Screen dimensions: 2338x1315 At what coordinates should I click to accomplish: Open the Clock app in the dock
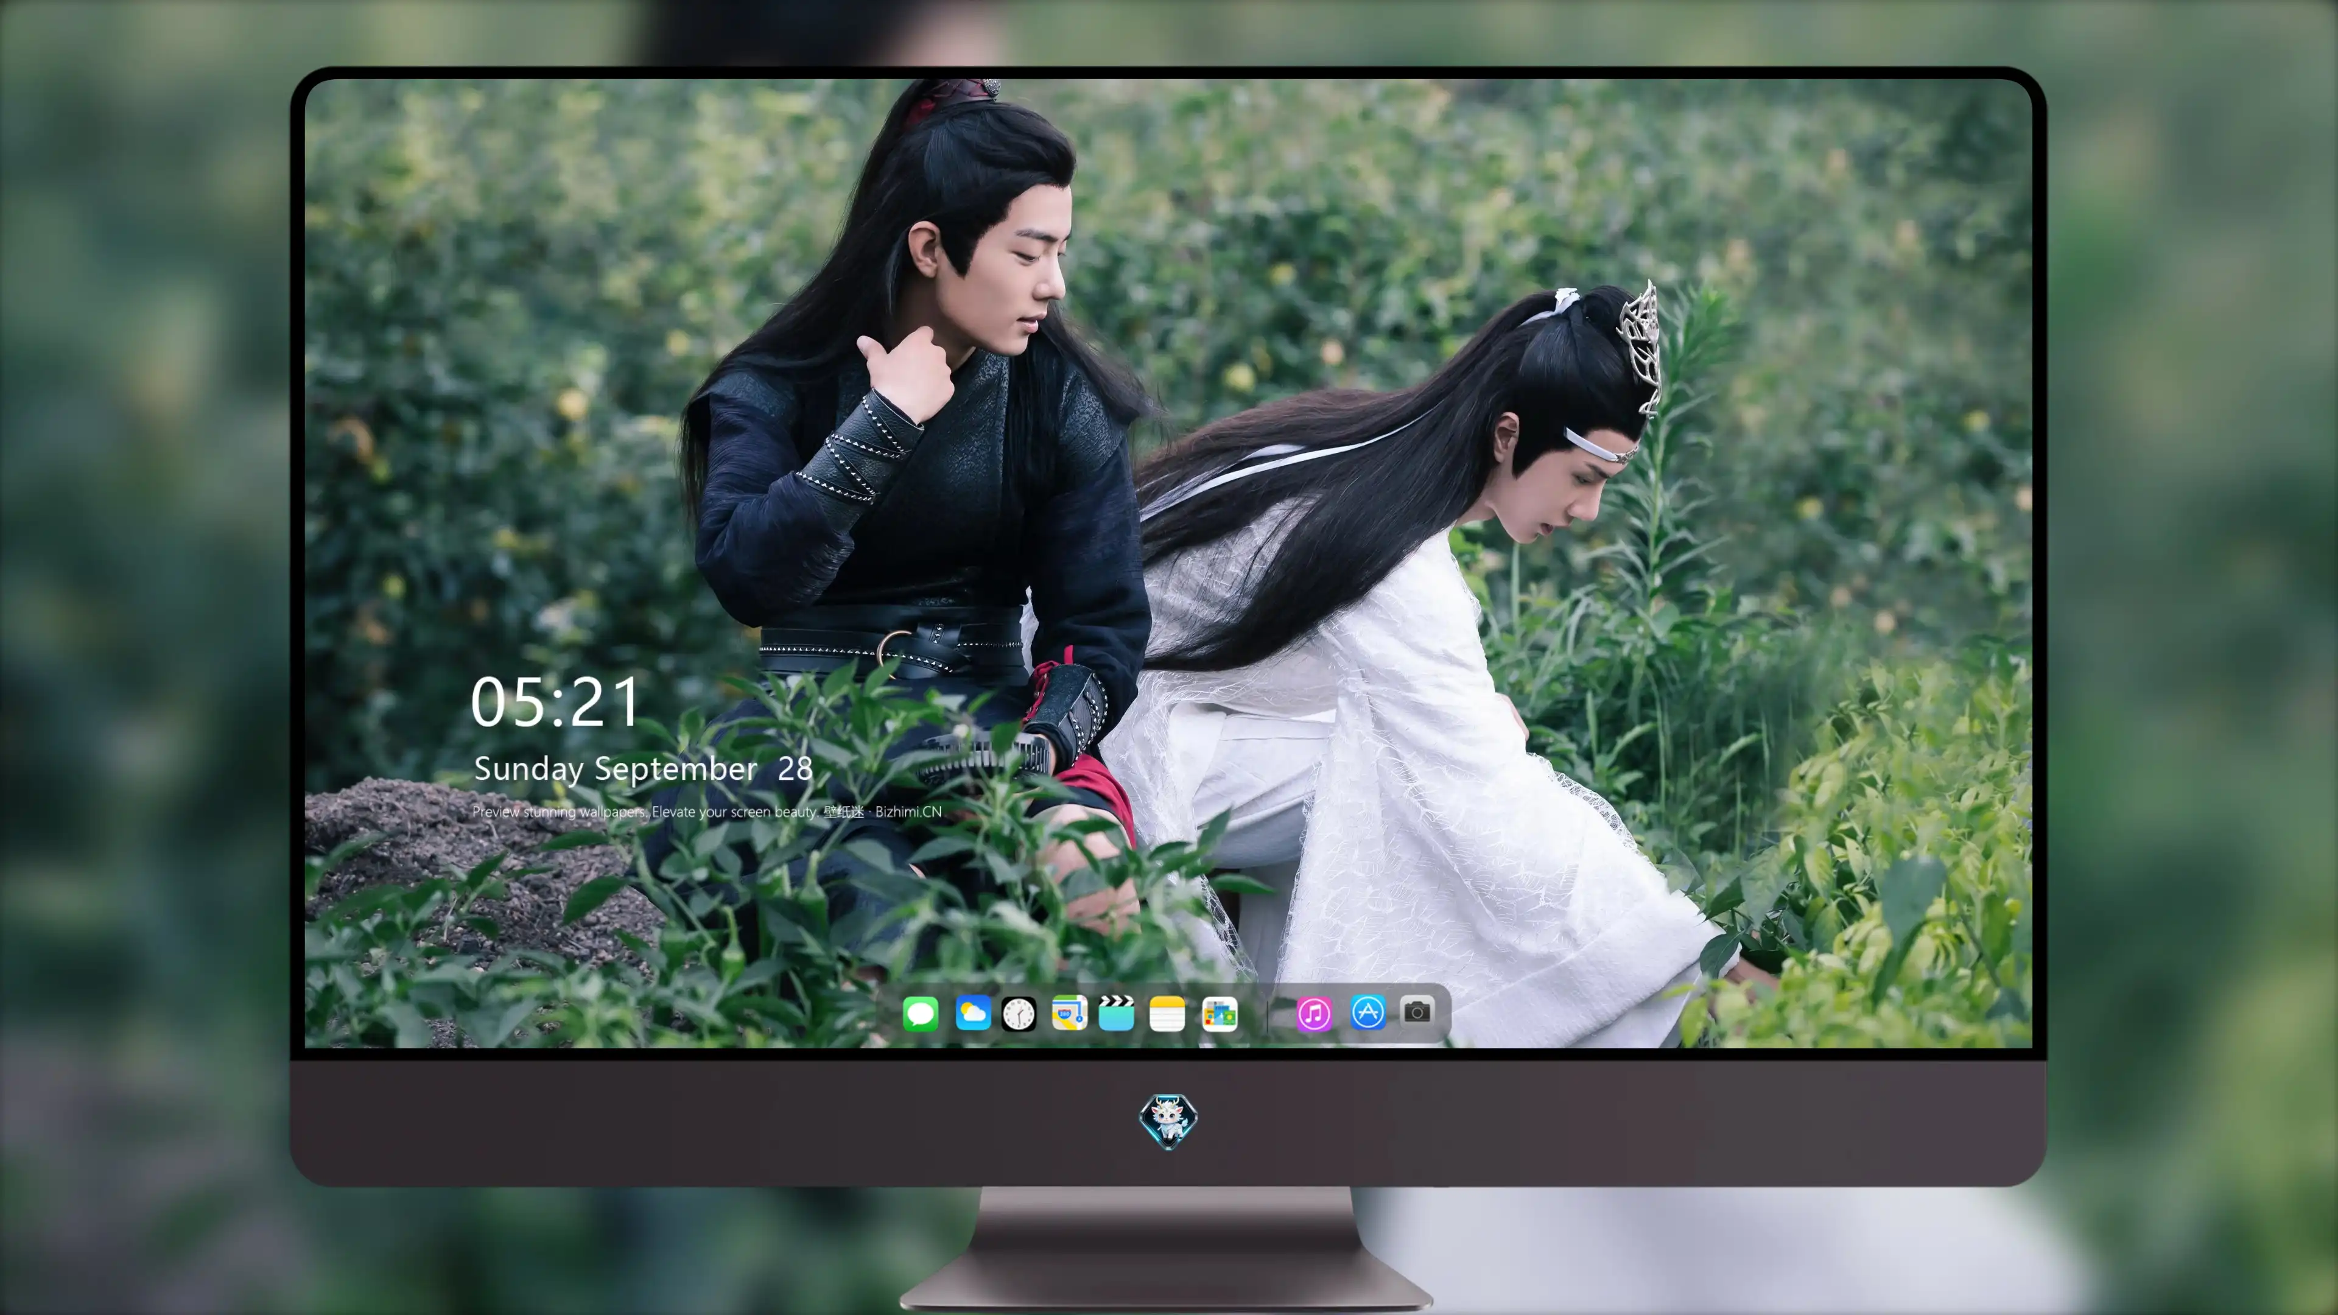click(x=1019, y=1014)
